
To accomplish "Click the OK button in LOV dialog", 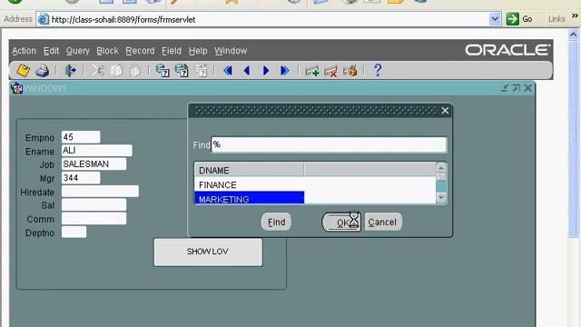I will [341, 222].
